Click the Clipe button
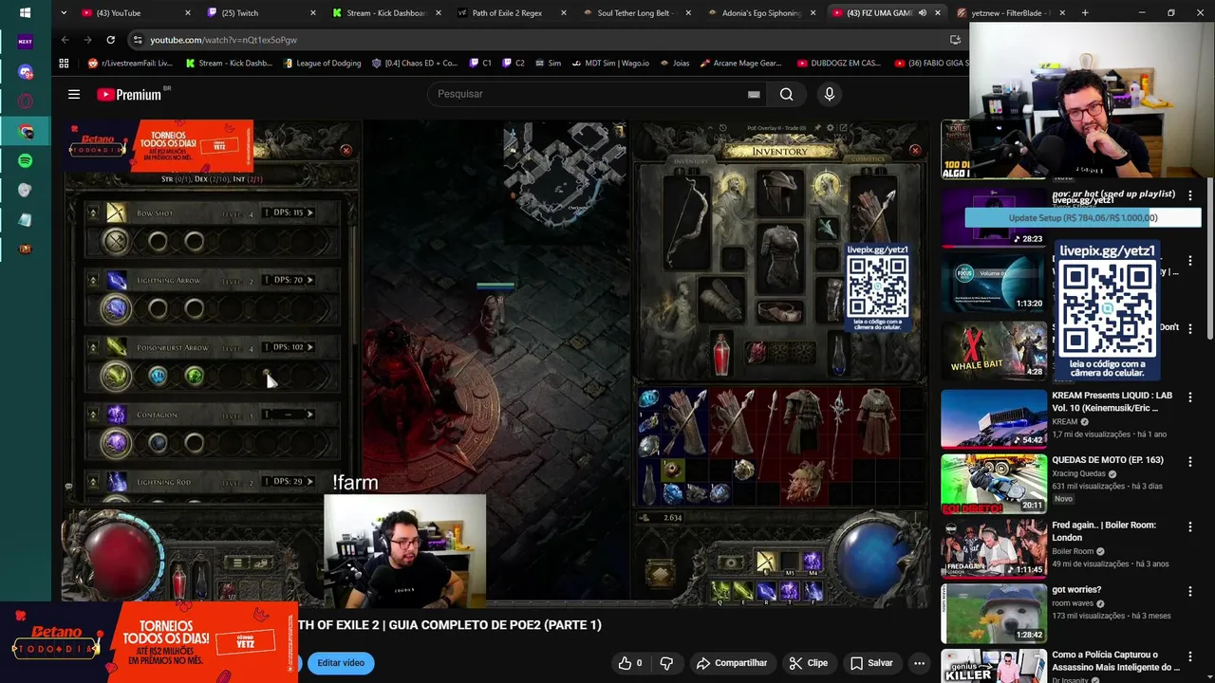The width and height of the screenshot is (1215, 683). click(808, 663)
